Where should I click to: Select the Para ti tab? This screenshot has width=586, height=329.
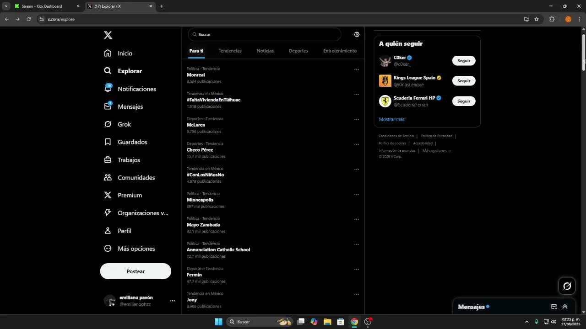(x=196, y=51)
